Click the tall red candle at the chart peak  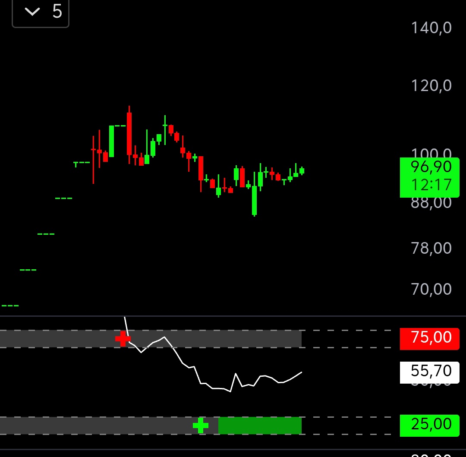129,134
